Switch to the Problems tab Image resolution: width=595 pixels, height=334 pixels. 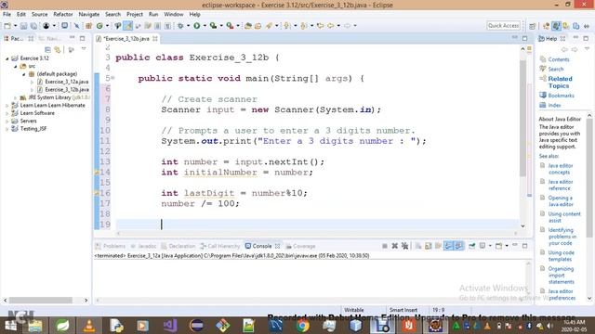[110, 246]
